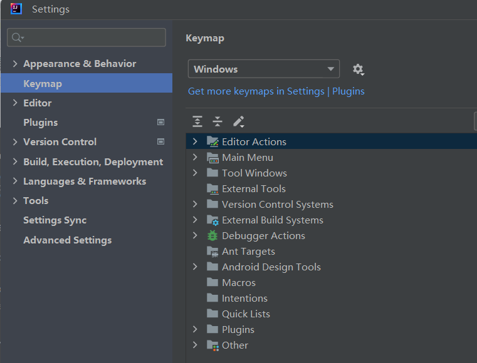The height and width of the screenshot is (363, 477).
Task: Open the Plugins settings page
Action: 41,123
